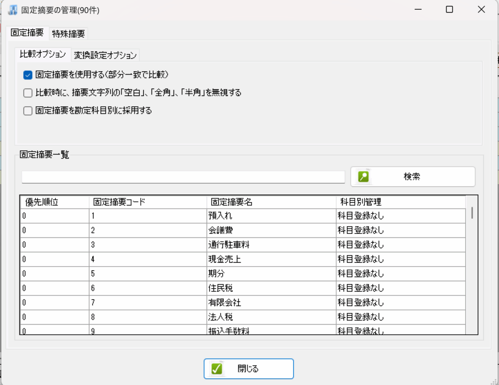Select the 固定摘要 main tab
499x385 pixels.
click(27, 33)
